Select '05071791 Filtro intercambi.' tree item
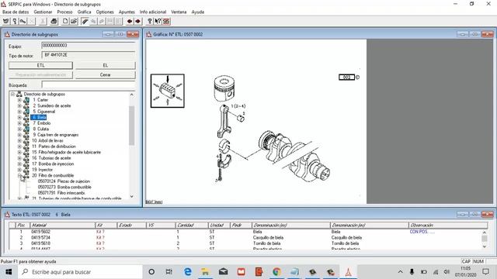 [61, 193]
